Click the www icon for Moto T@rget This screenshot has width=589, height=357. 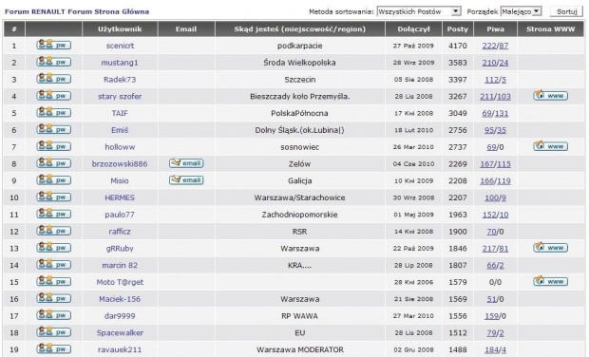point(550,282)
